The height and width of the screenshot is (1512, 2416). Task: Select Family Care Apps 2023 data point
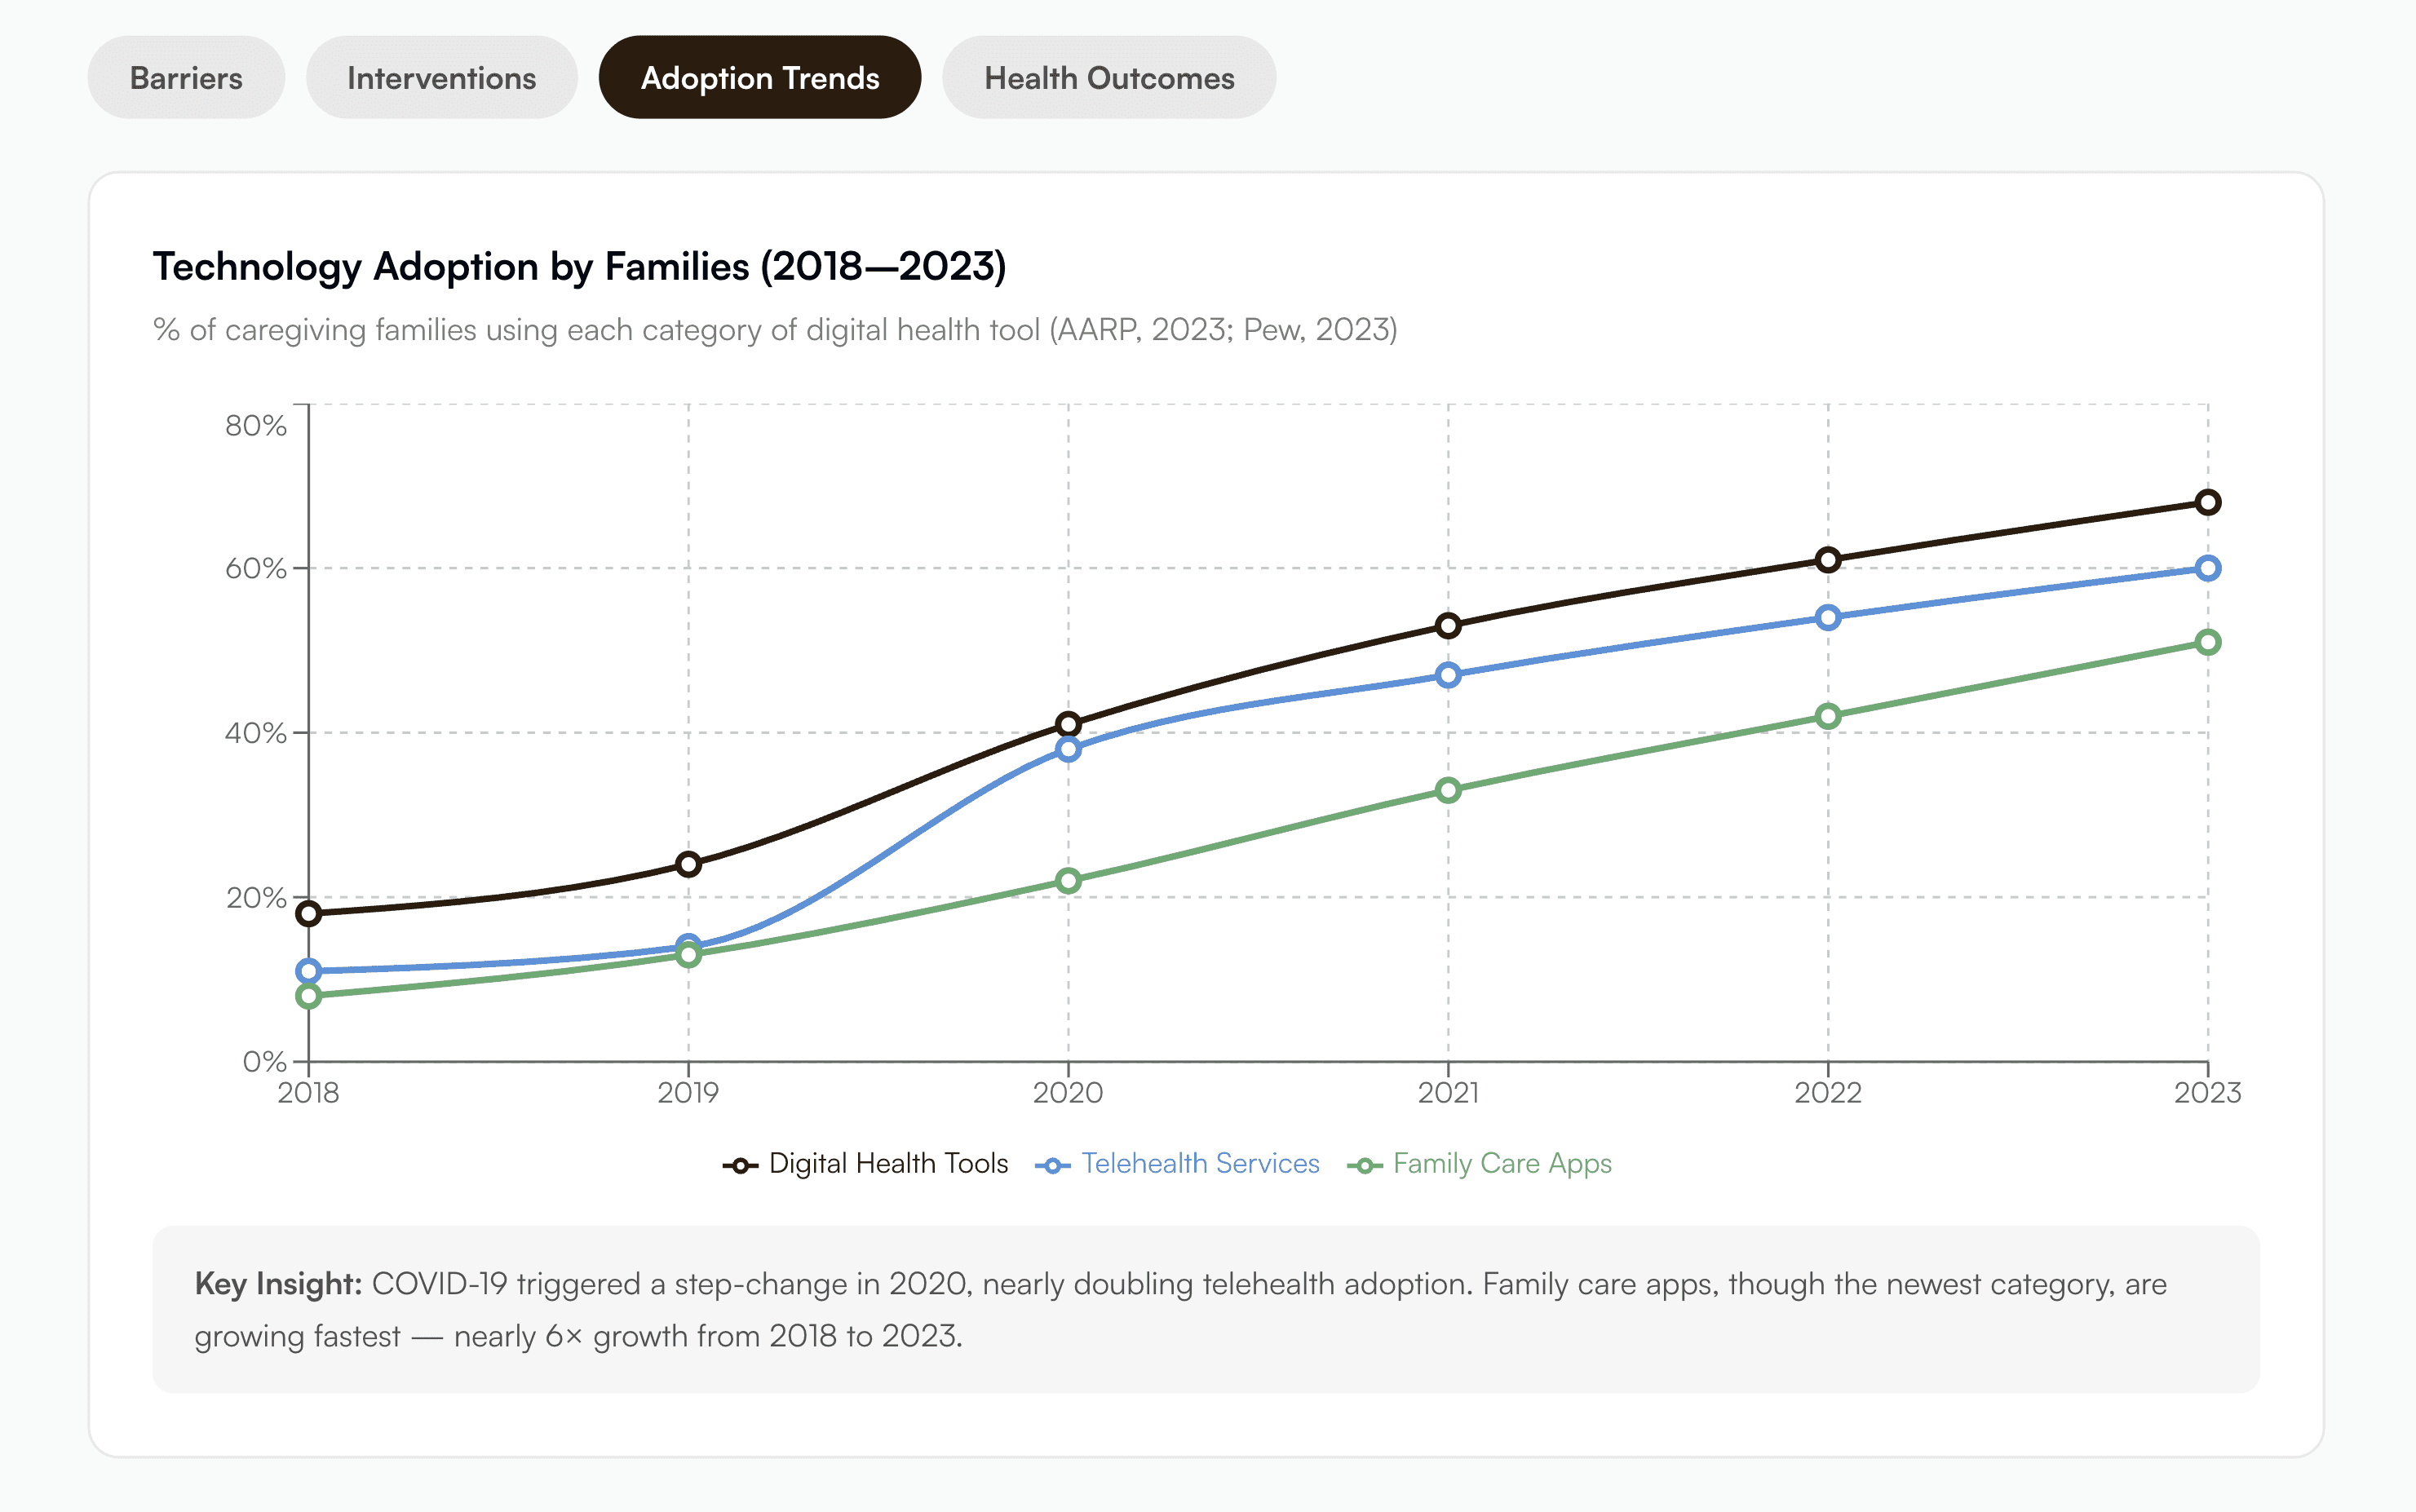tap(2208, 642)
